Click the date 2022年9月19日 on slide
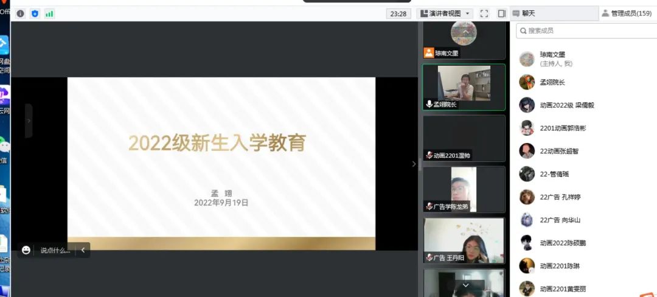Screen dimensions: 657x297 [221, 203]
